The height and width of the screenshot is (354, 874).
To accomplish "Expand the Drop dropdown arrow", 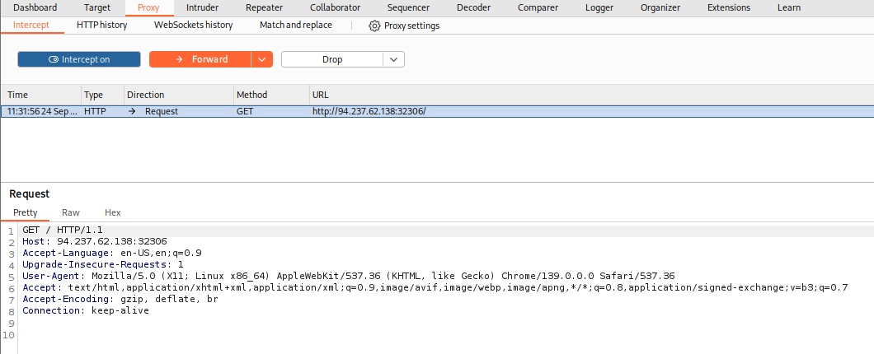I will click(393, 59).
